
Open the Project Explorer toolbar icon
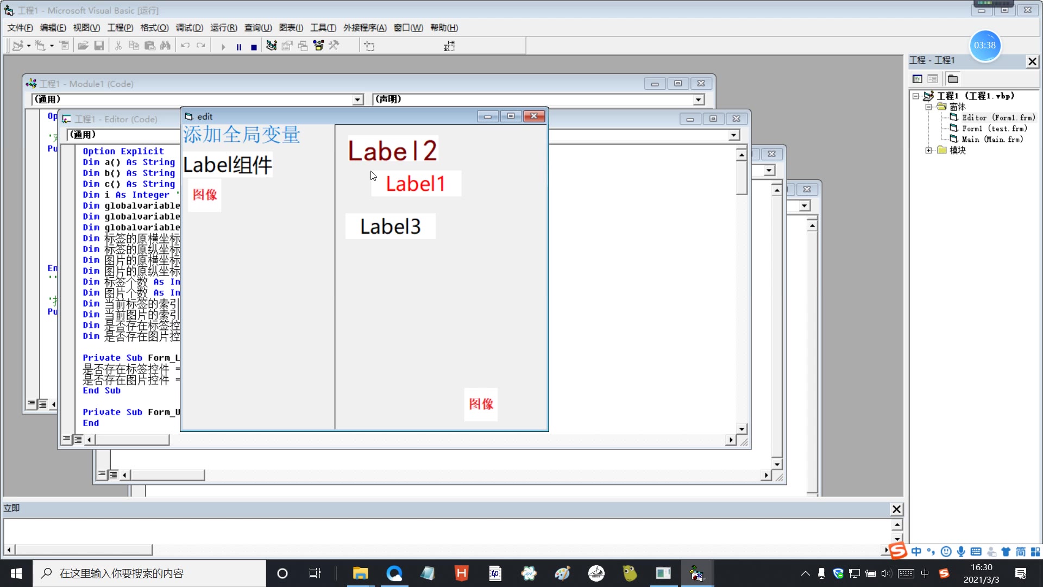[271, 46]
